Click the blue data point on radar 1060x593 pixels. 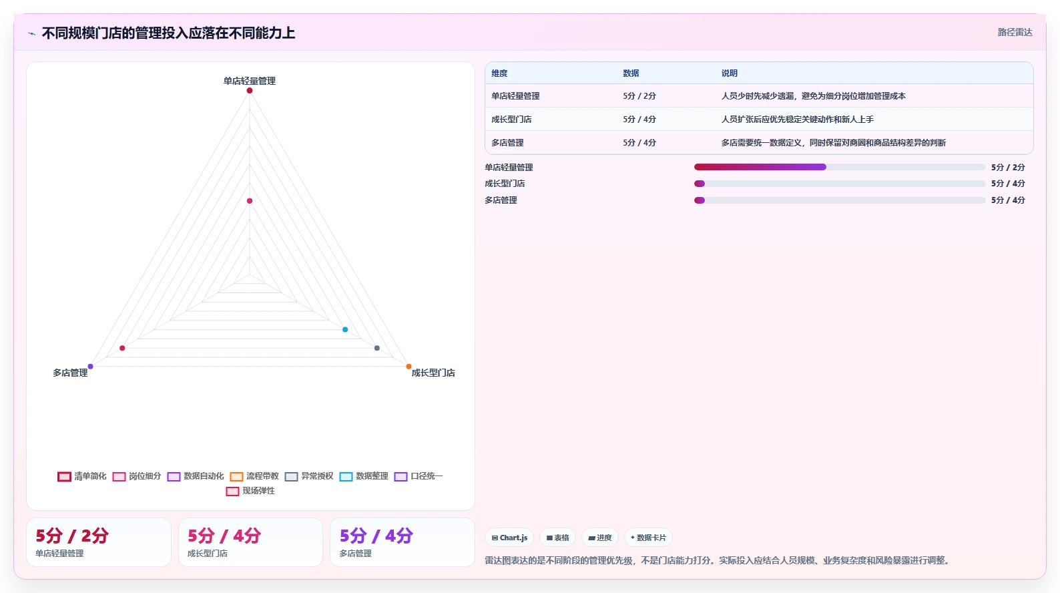point(345,330)
